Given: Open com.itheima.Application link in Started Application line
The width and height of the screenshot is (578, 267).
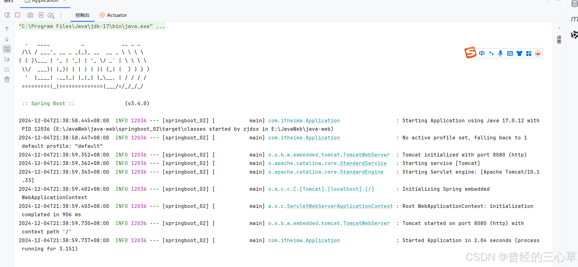Looking at the screenshot, I should pos(304,241).
